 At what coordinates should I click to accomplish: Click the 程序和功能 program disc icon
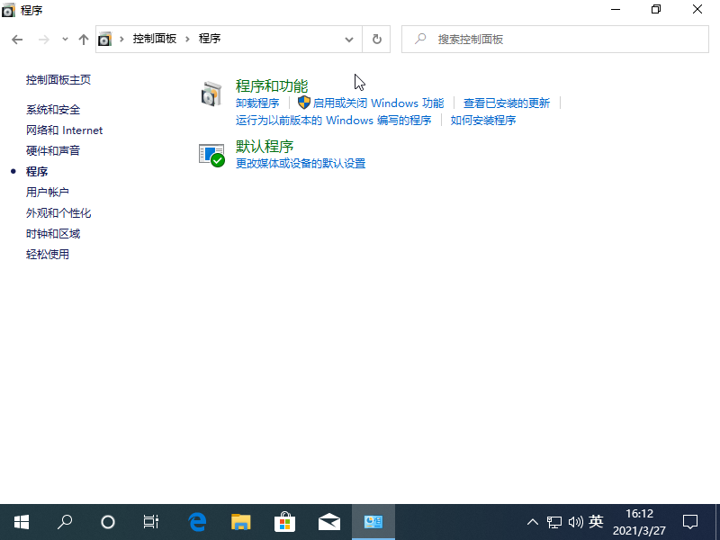point(211,94)
